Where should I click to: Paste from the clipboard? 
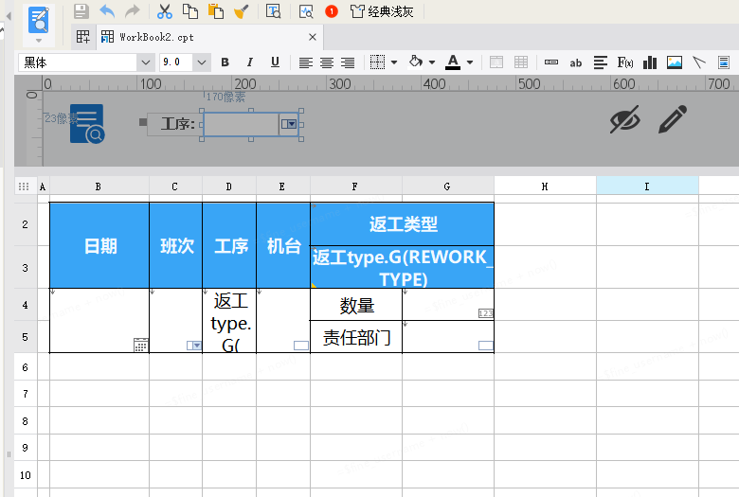tap(215, 11)
